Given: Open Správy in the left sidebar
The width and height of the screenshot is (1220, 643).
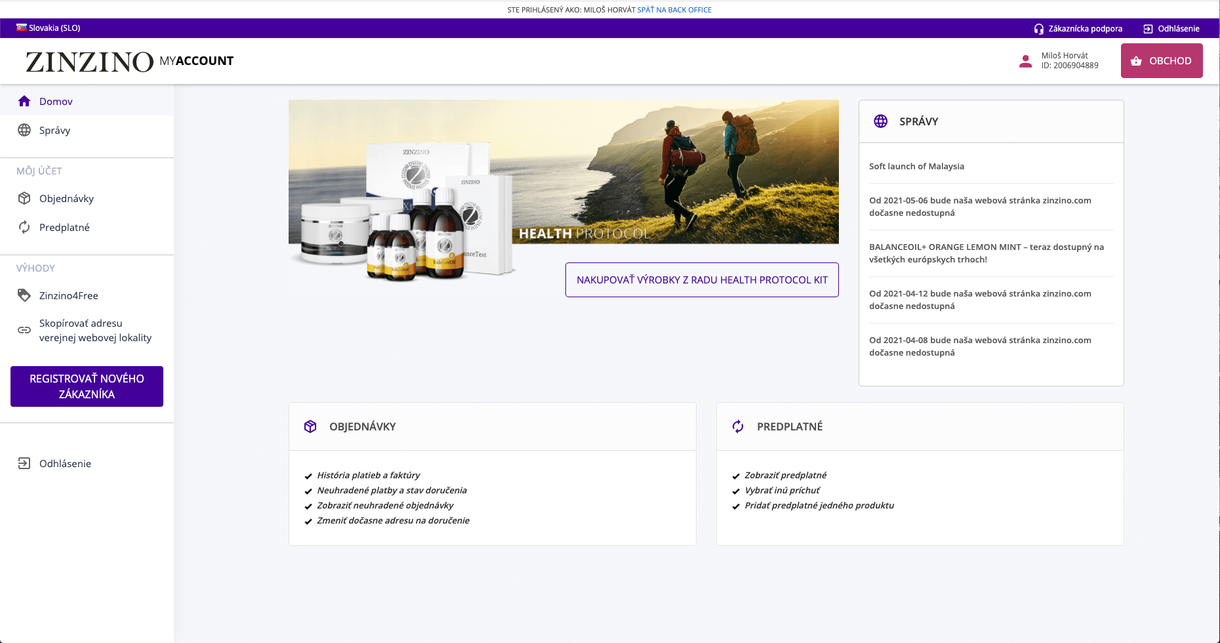Looking at the screenshot, I should [x=87, y=130].
